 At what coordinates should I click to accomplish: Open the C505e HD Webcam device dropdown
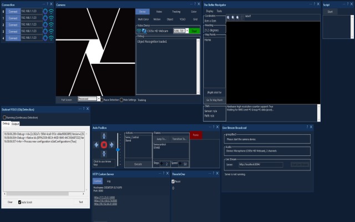coord(160,31)
